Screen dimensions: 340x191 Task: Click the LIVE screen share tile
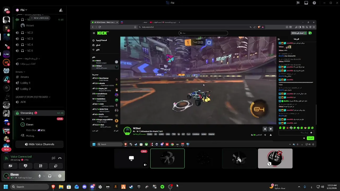pyautogui.click(x=131, y=159)
